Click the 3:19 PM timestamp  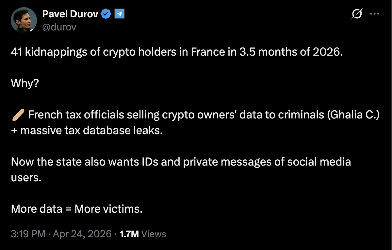(x=28, y=234)
